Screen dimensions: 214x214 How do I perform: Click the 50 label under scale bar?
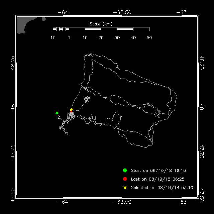(149, 38)
